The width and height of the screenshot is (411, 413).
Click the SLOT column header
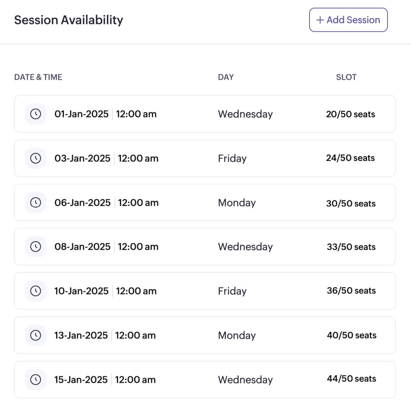pyautogui.click(x=346, y=77)
